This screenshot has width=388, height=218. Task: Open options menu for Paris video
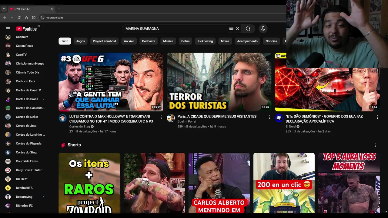pos(269,117)
